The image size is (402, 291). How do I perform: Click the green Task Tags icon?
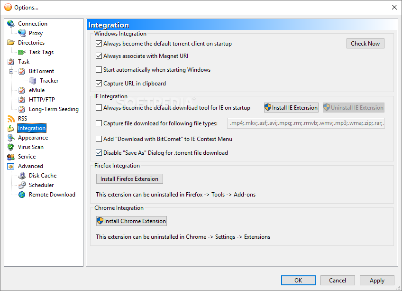click(x=22, y=52)
